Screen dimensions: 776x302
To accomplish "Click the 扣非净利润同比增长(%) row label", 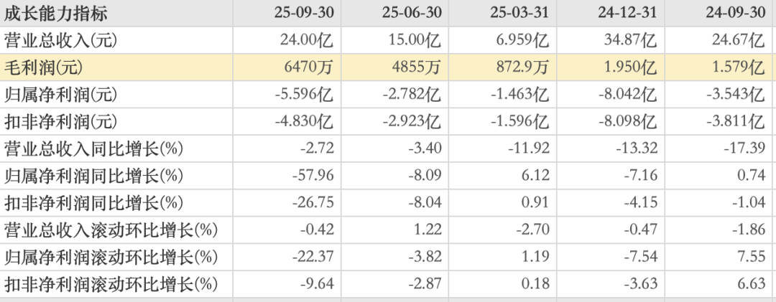I will (93, 203).
